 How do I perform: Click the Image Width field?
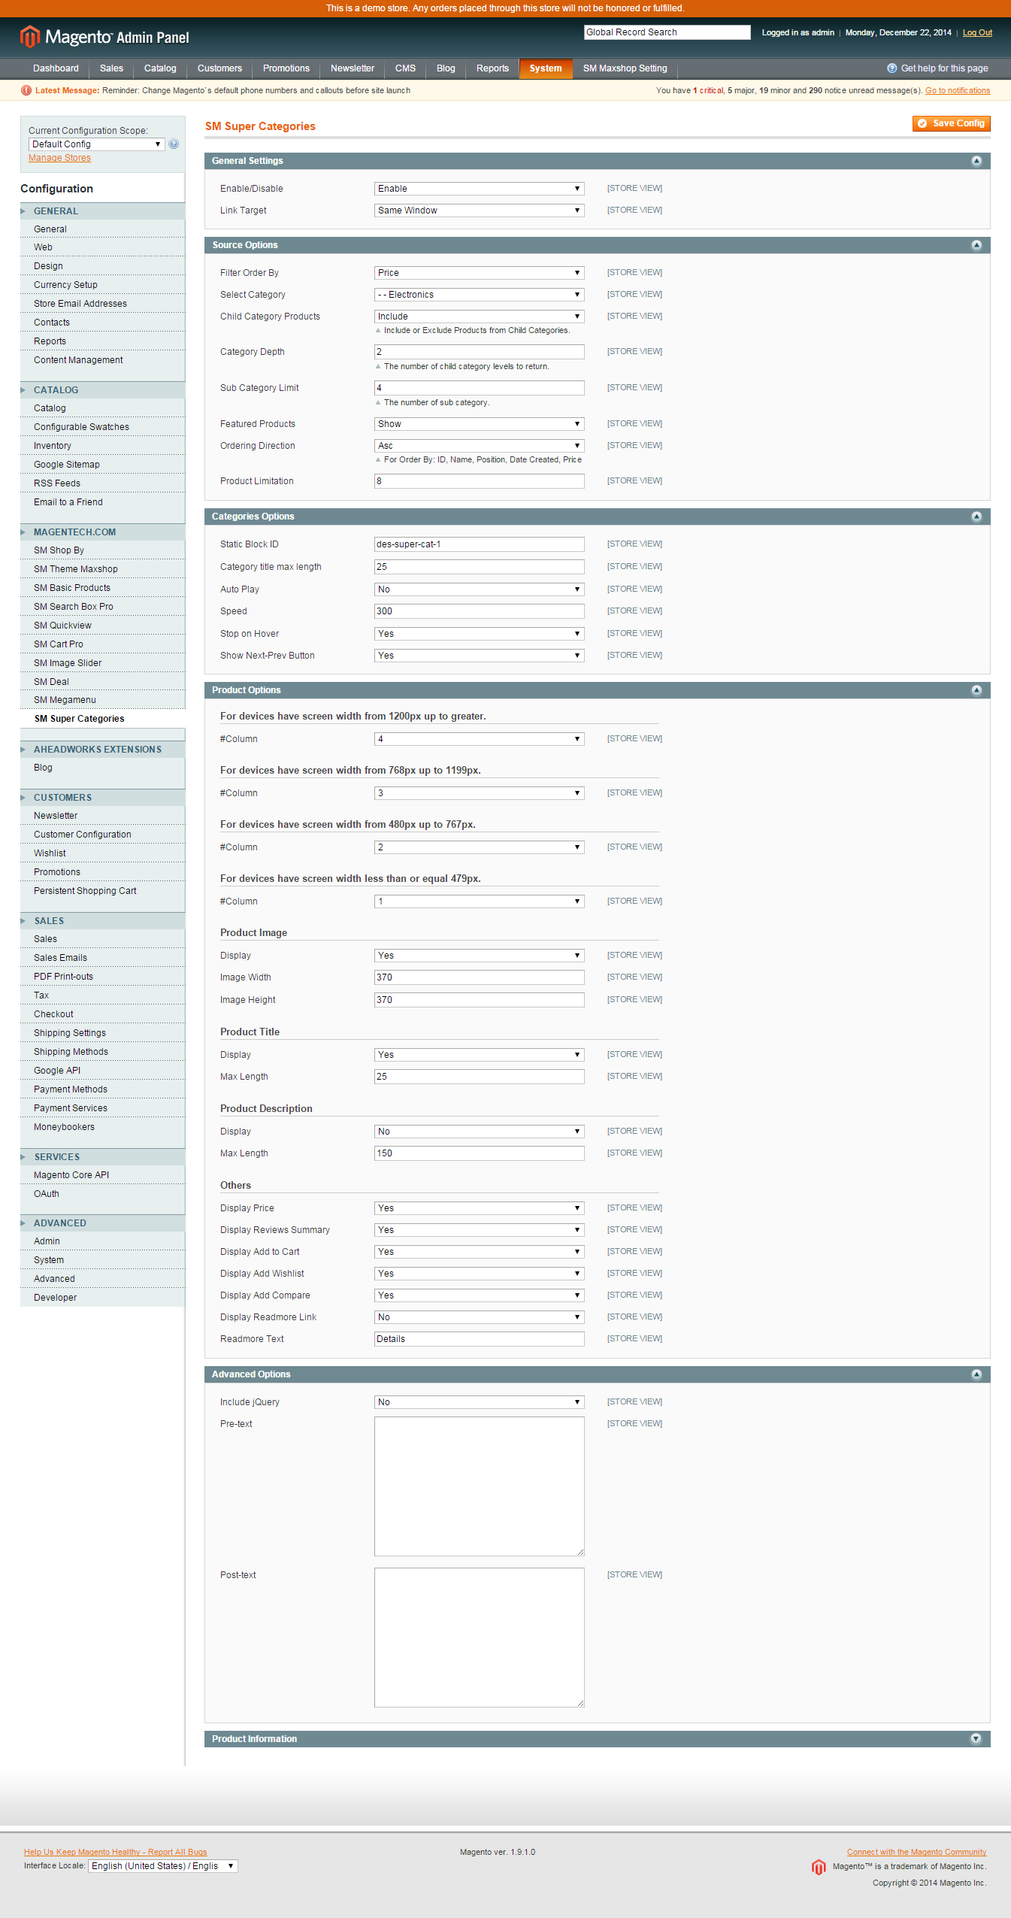[479, 977]
